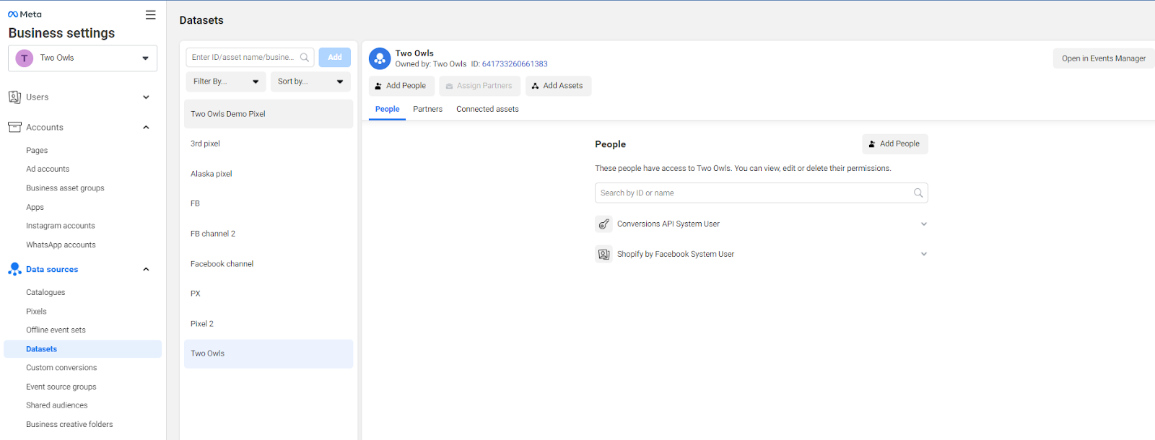The height and width of the screenshot is (440, 1155).
Task: Click the Shopify by Facebook System User icon
Action: tap(604, 255)
